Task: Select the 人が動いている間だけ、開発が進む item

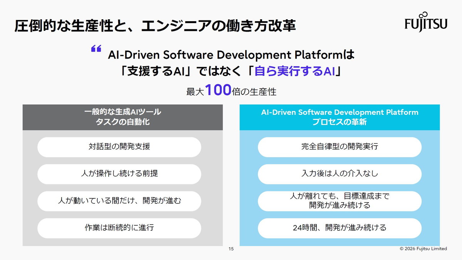Action: (x=119, y=201)
